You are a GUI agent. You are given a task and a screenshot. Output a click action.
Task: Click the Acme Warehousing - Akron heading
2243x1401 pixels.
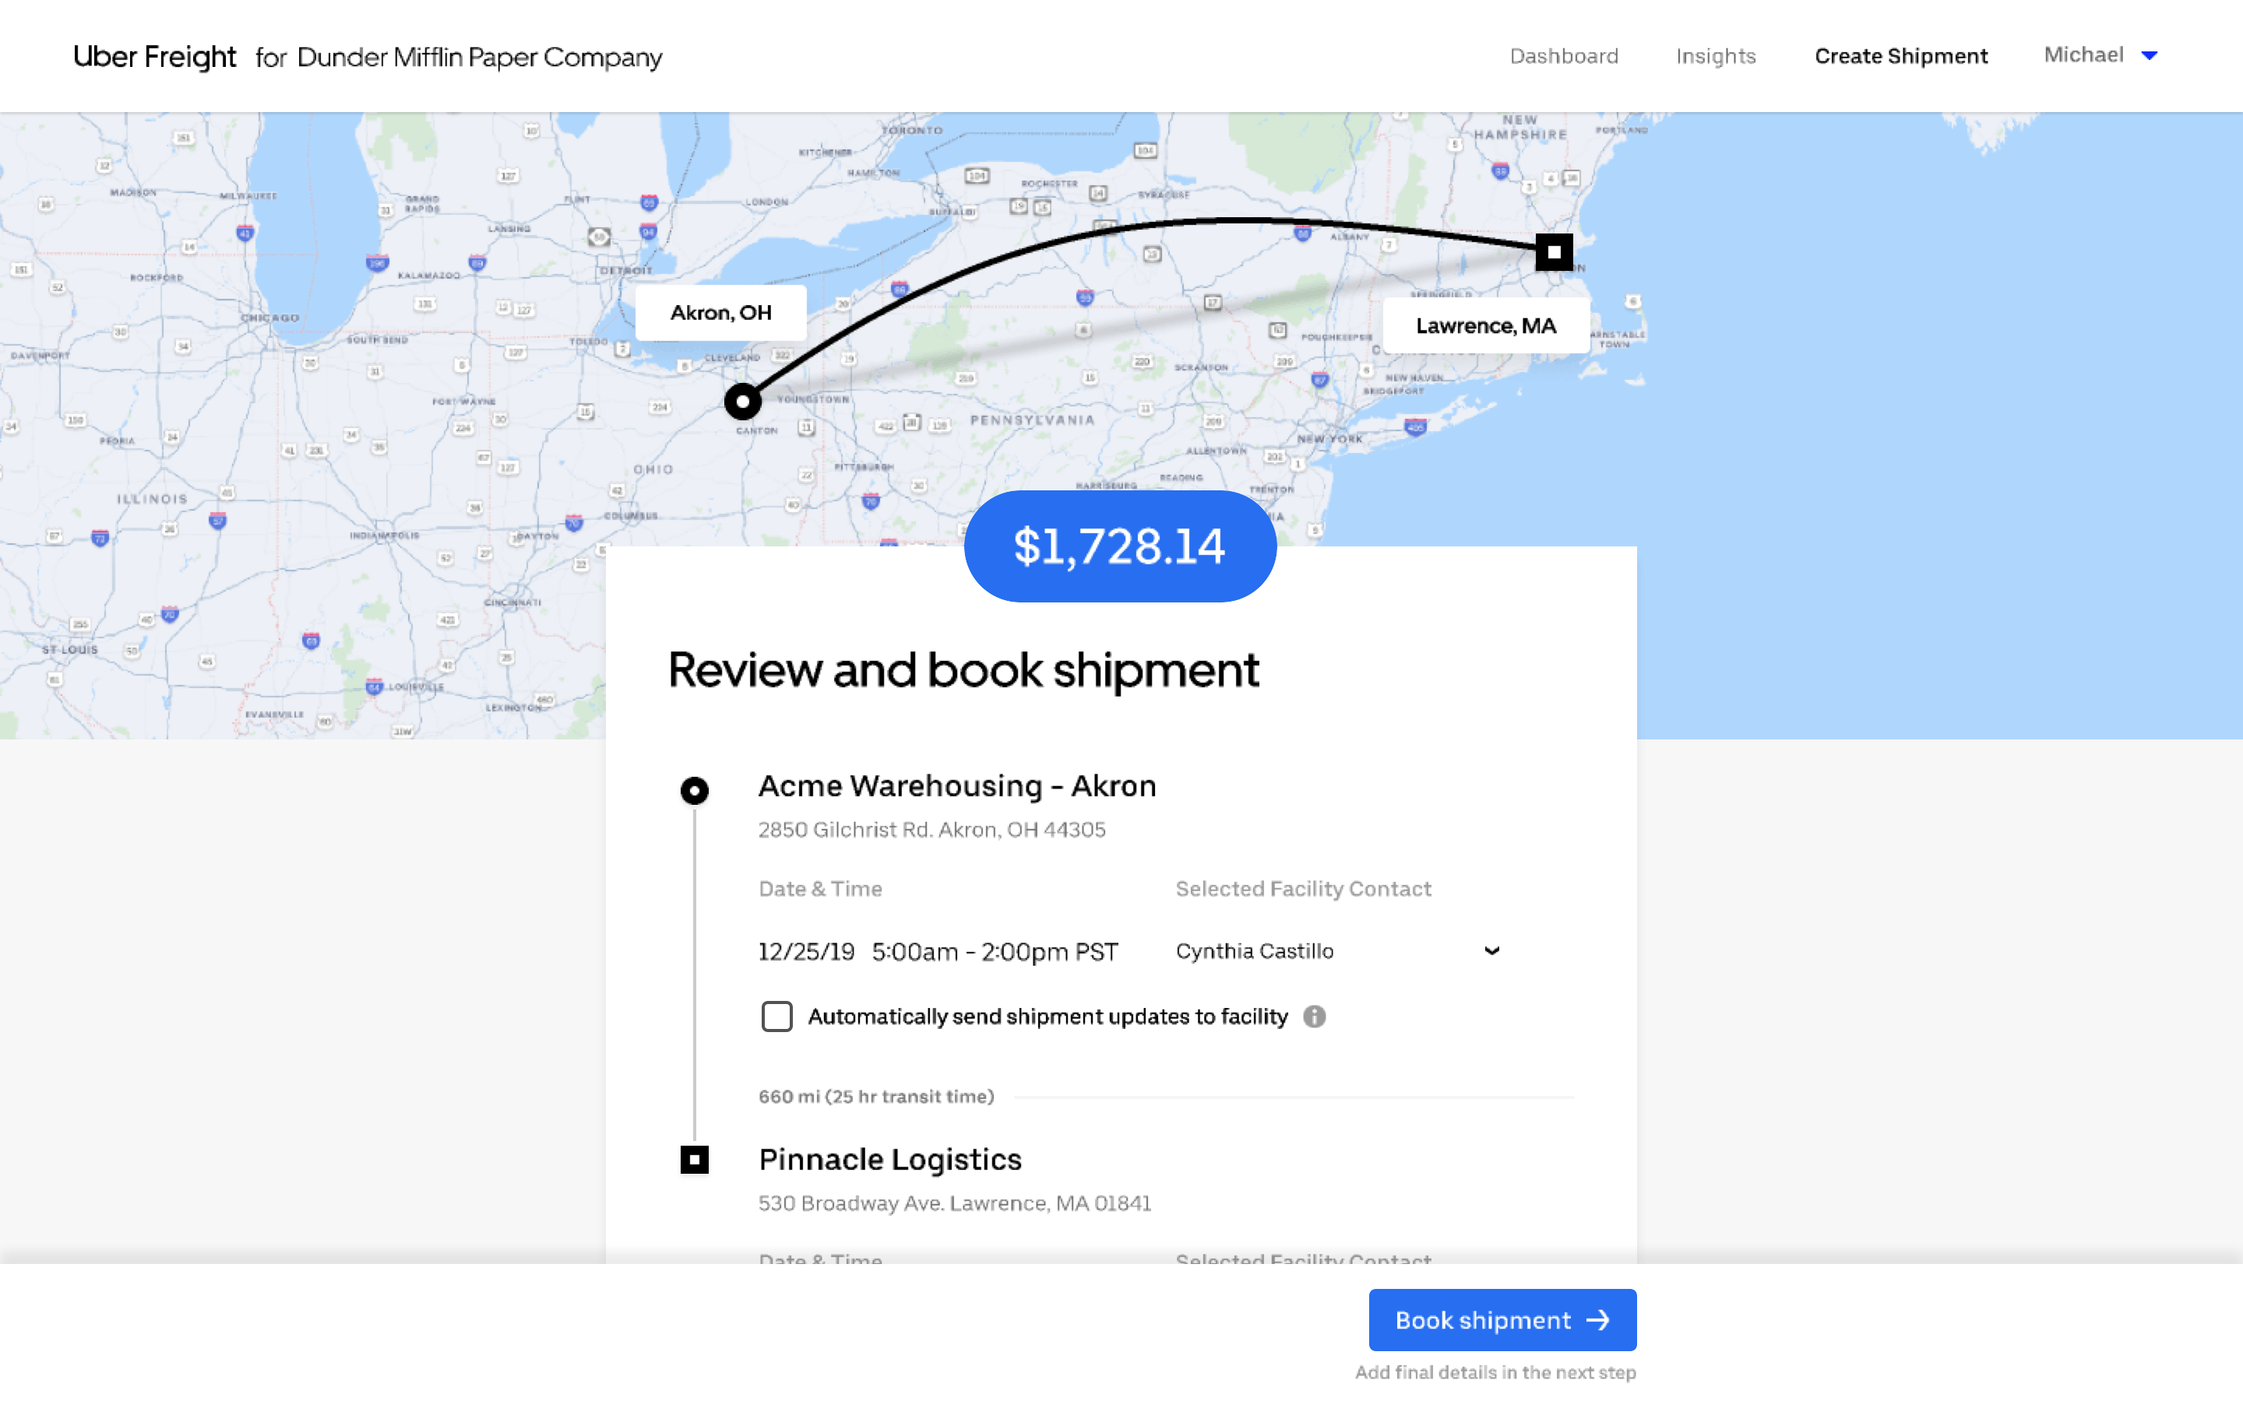point(957,786)
